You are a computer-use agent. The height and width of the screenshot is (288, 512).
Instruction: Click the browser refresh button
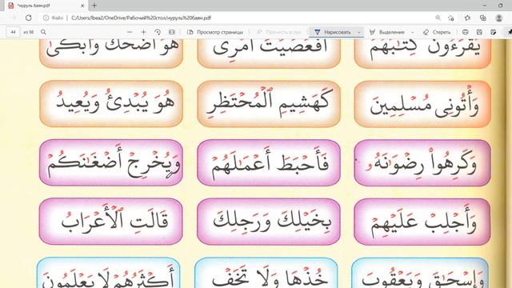(29, 18)
